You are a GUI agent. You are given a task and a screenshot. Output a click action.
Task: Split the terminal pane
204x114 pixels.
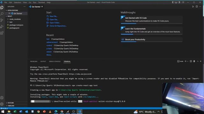pyautogui.click(x=191, y=61)
